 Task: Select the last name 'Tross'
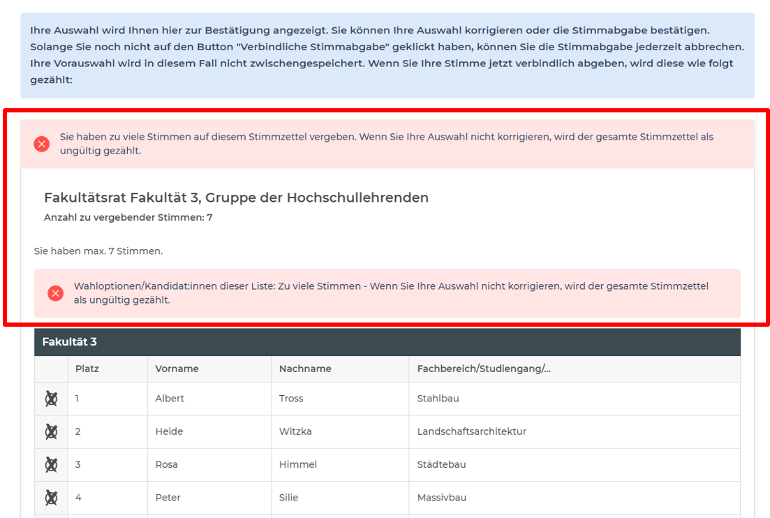[291, 398]
